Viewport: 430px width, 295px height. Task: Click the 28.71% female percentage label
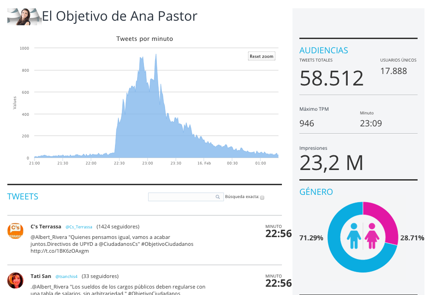[412, 238]
